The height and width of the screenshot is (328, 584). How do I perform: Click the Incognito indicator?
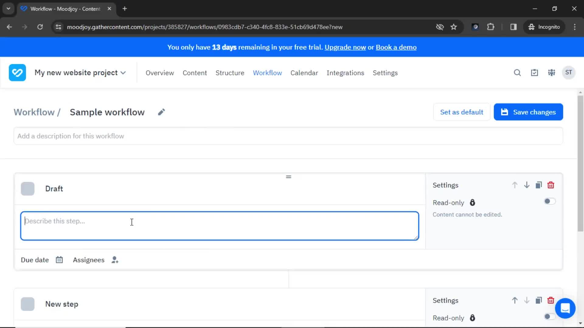544,27
